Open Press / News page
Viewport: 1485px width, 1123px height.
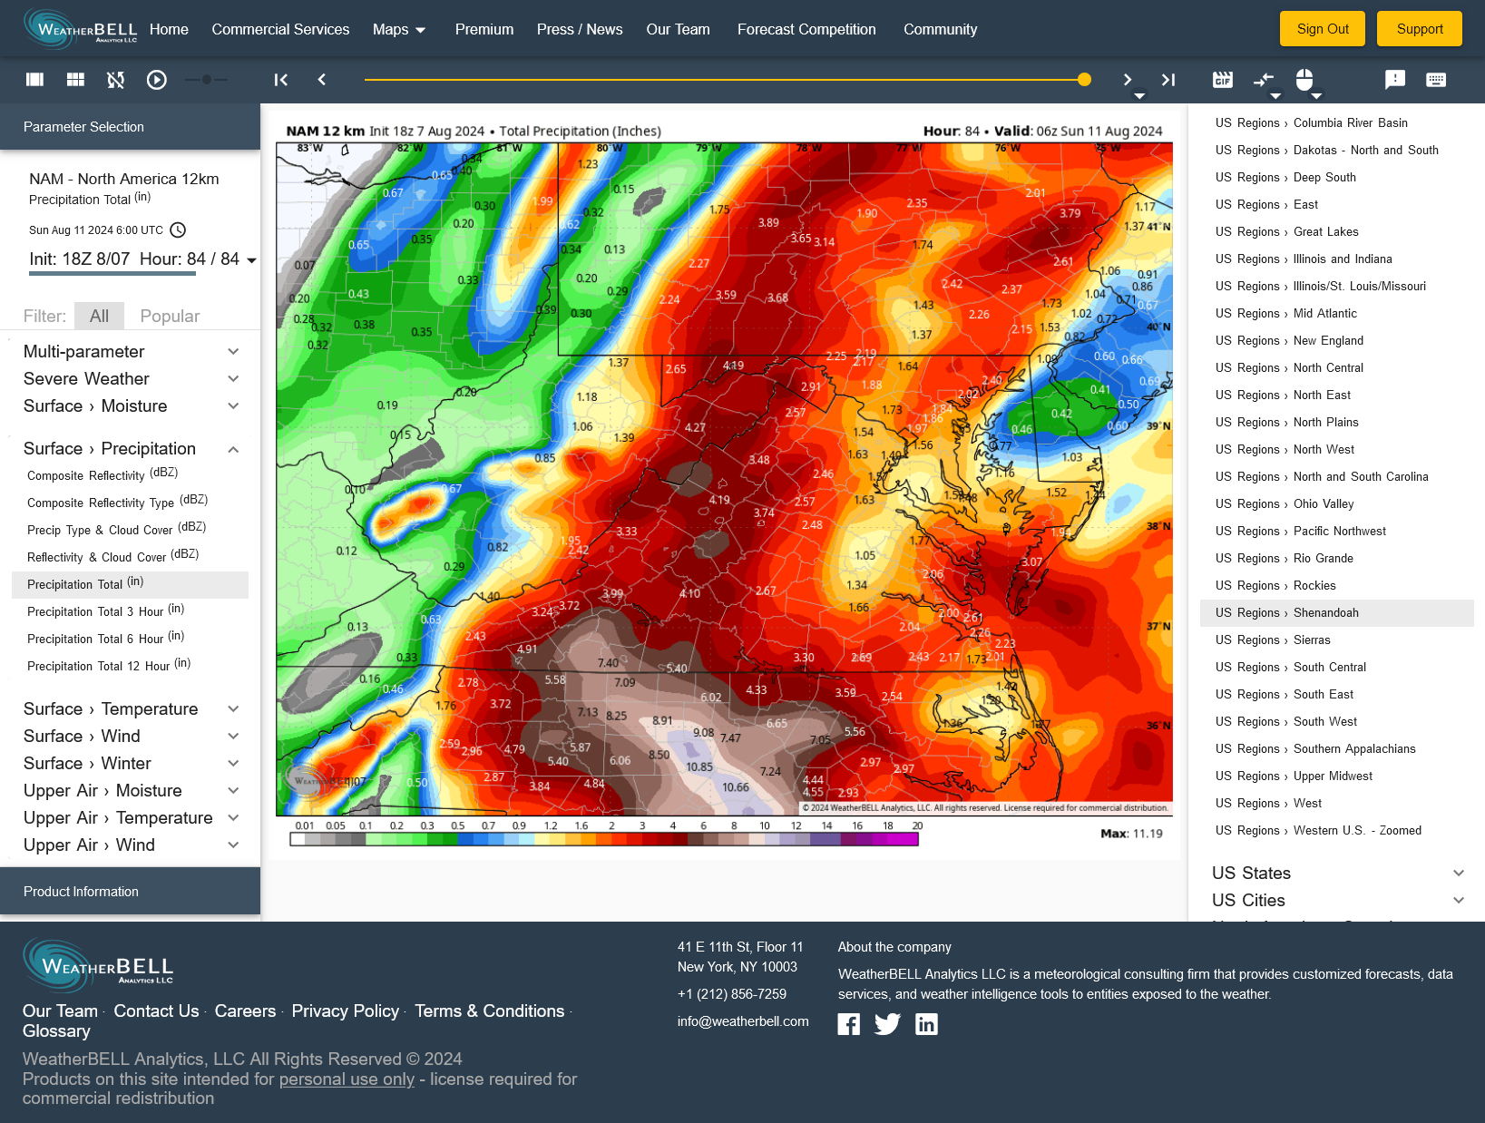point(580,29)
